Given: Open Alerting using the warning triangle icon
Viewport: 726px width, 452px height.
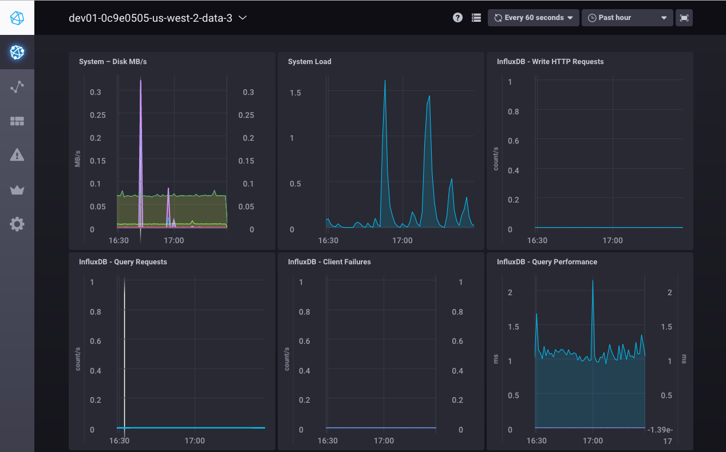Looking at the screenshot, I should (17, 154).
